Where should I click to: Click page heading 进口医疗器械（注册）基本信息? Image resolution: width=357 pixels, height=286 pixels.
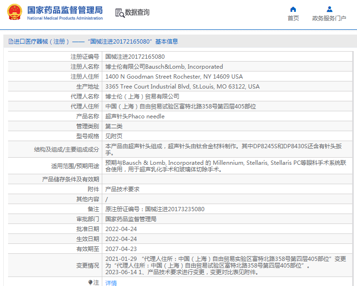point(96,42)
